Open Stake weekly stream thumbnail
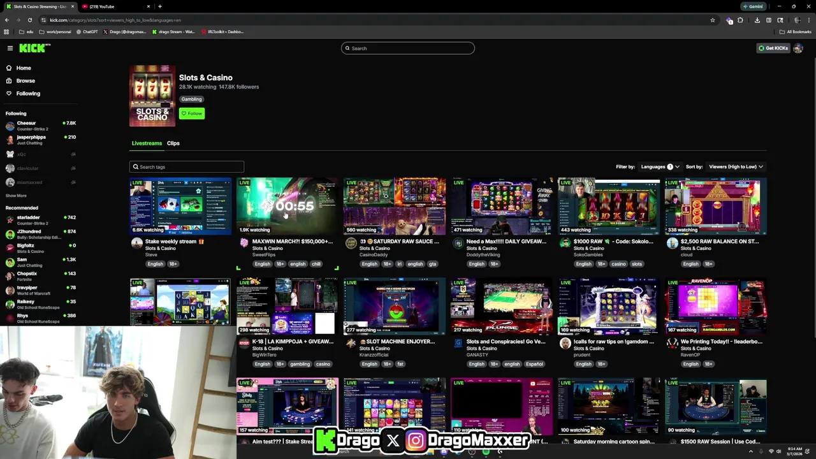 pyautogui.click(x=180, y=207)
